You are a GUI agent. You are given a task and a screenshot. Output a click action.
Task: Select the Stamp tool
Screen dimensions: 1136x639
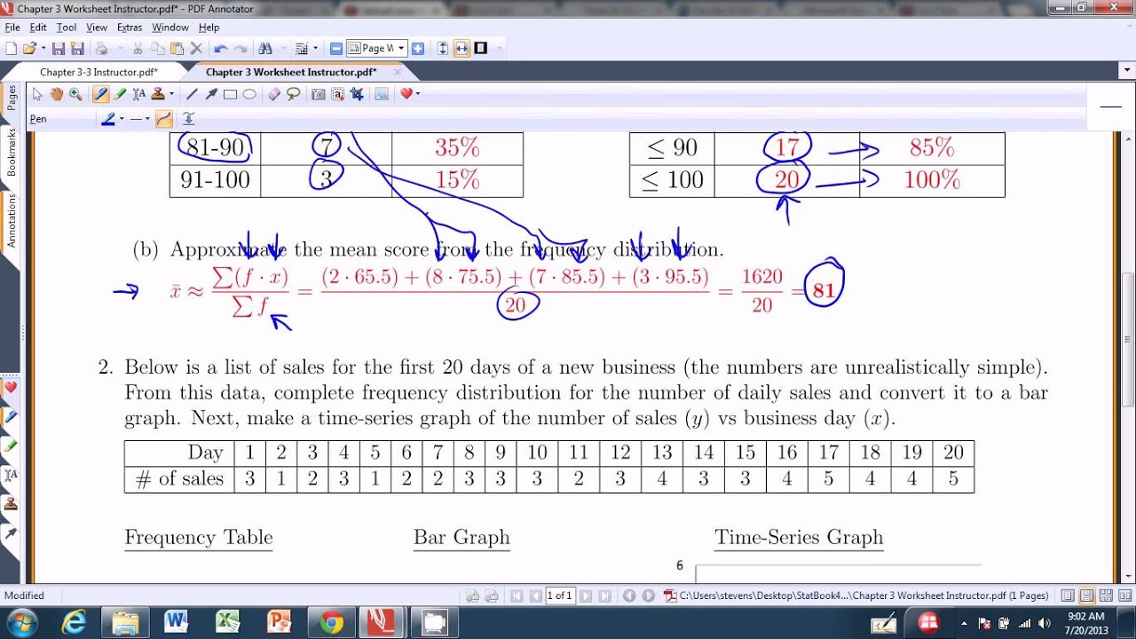click(x=158, y=94)
